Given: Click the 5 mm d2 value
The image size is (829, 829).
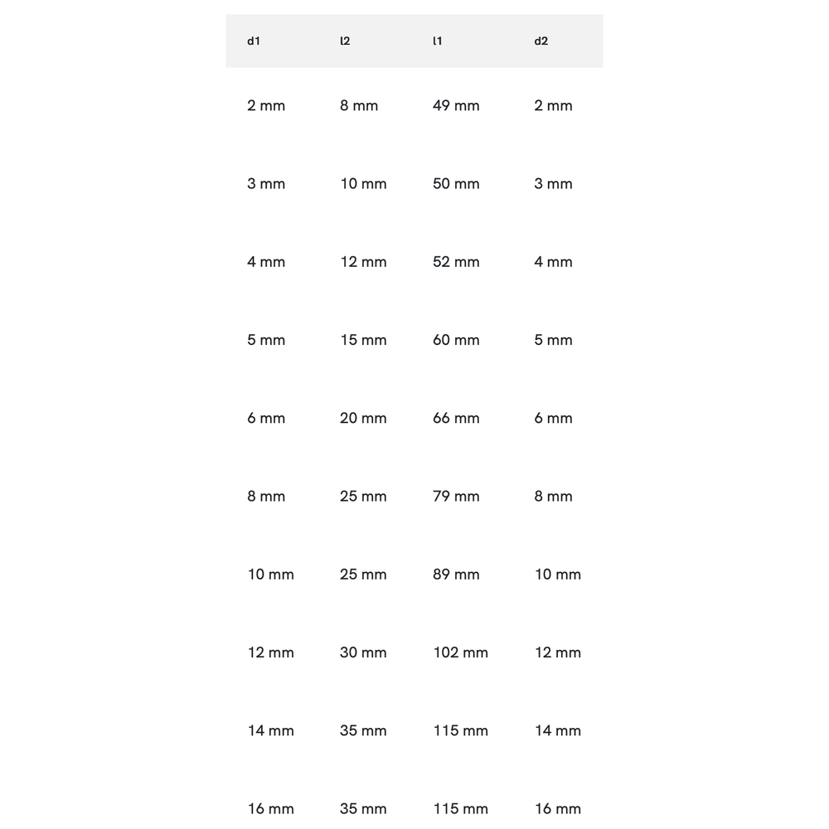Looking at the screenshot, I should coord(553,340).
